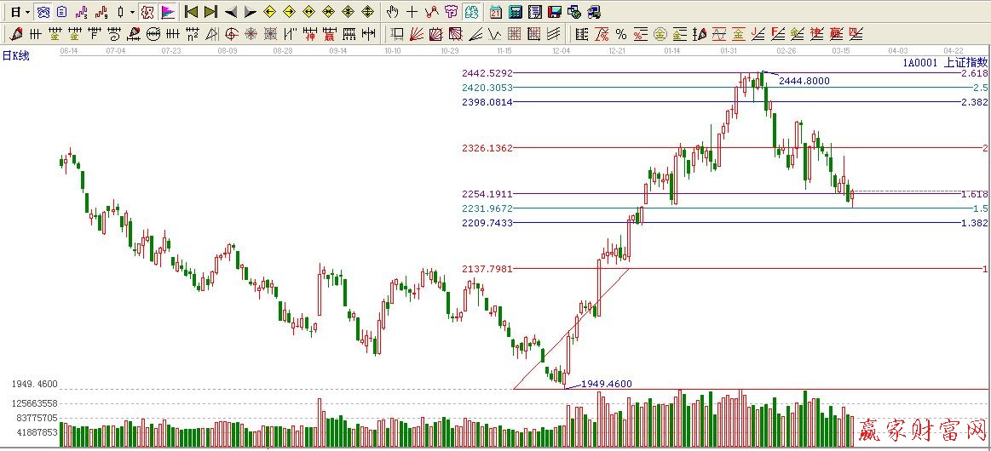The image size is (991, 451).
Task: Select the hand pan tool
Action: (393, 12)
